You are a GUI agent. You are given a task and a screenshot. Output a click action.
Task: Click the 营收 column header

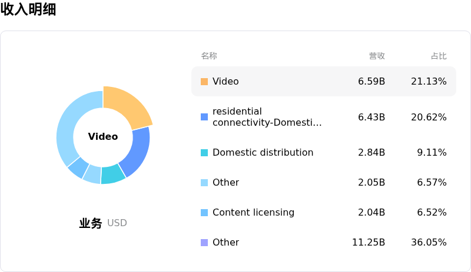coord(377,56)
